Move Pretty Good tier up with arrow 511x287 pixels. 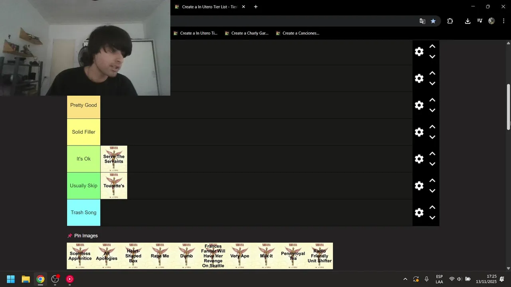click(432, 100)
